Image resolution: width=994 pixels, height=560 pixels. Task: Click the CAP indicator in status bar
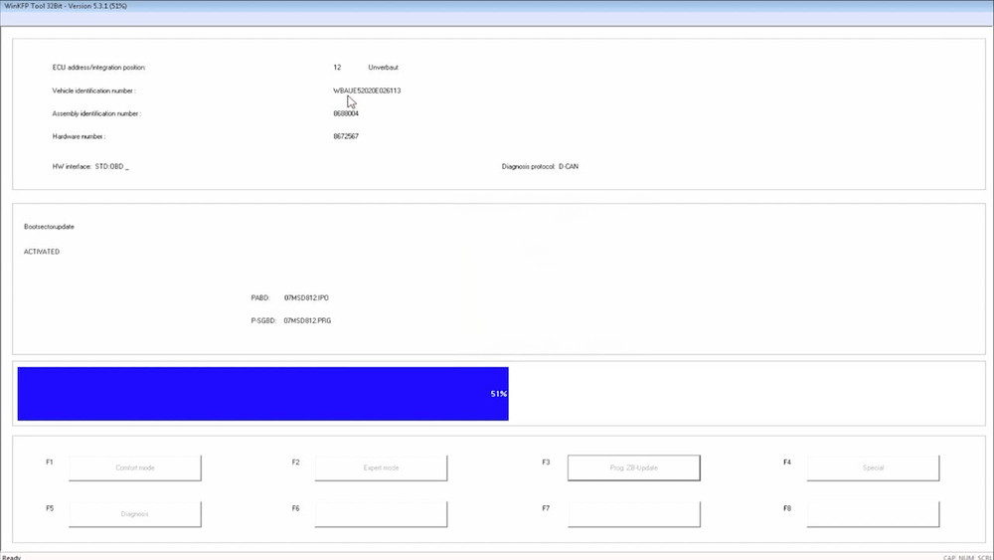(x=949, y=557)
